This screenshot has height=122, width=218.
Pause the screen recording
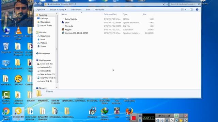[140, 120]
